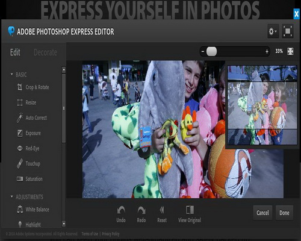Open the Privacy Policy link
This screenshot has height=241, width=301.
point(111,234)
